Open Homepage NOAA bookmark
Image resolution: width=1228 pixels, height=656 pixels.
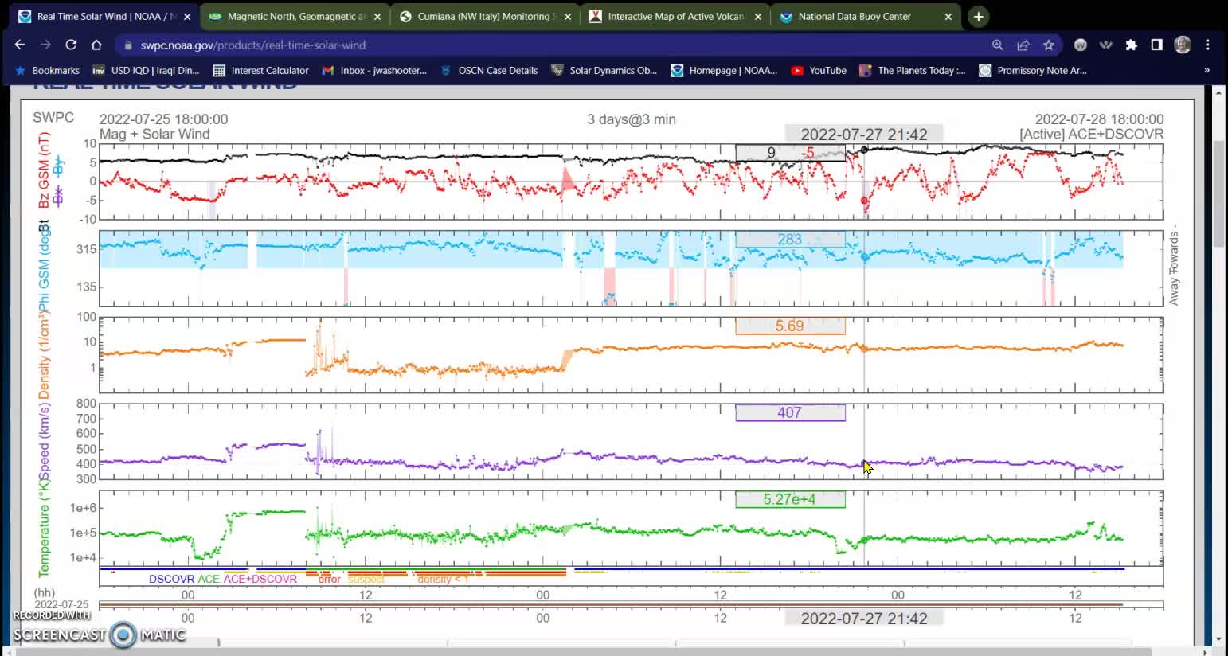(x=724, y=71)
